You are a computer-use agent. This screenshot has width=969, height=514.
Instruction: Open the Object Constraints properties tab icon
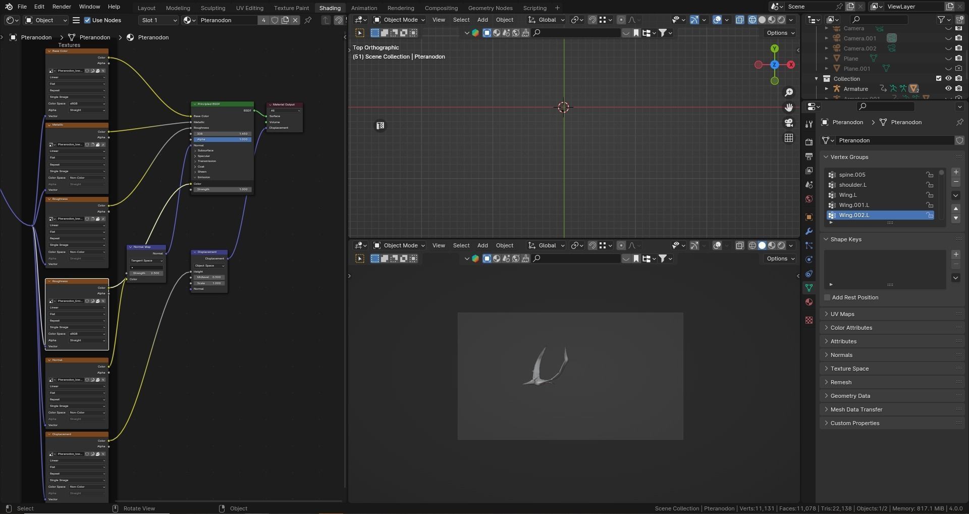809,274
